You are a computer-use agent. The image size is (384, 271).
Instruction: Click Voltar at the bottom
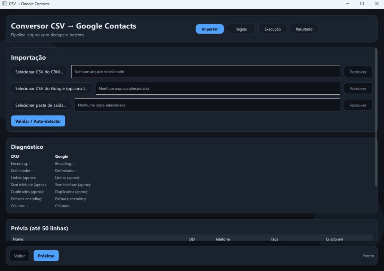click(x=20, y=256)
